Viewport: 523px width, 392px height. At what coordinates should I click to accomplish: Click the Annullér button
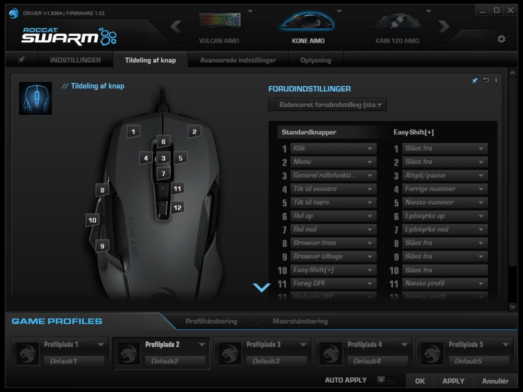pyautogui.click(x=495, y=381)
